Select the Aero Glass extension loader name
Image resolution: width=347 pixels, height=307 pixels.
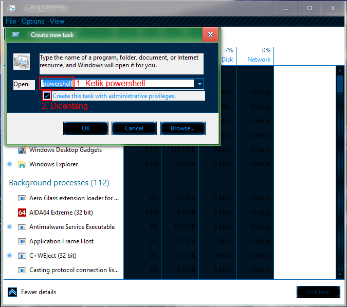[x=74, y=198]
